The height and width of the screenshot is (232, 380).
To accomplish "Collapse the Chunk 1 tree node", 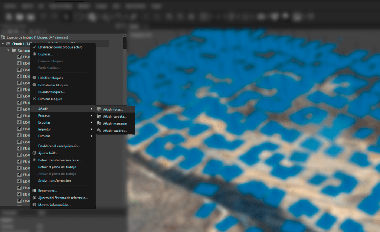I will click(3, 44).
